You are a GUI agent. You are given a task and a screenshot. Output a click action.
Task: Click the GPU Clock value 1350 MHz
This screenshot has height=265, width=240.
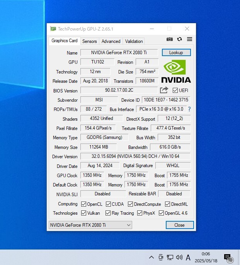[x=92, y=175]
